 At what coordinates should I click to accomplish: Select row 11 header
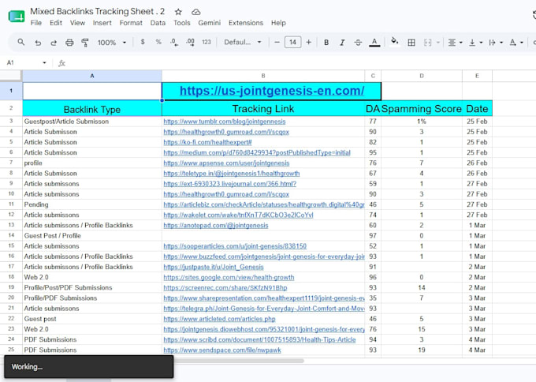pyautogui.click(x=11, y=204)
